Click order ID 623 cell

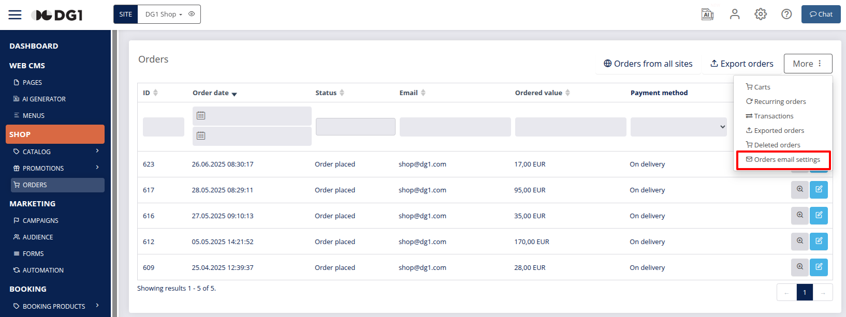tap(149, 164)
